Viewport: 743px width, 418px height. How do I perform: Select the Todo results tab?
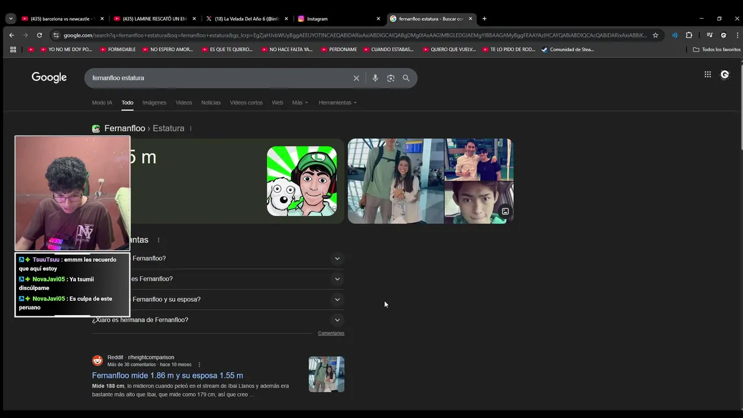pyautogui.click(x=127, y=103)
